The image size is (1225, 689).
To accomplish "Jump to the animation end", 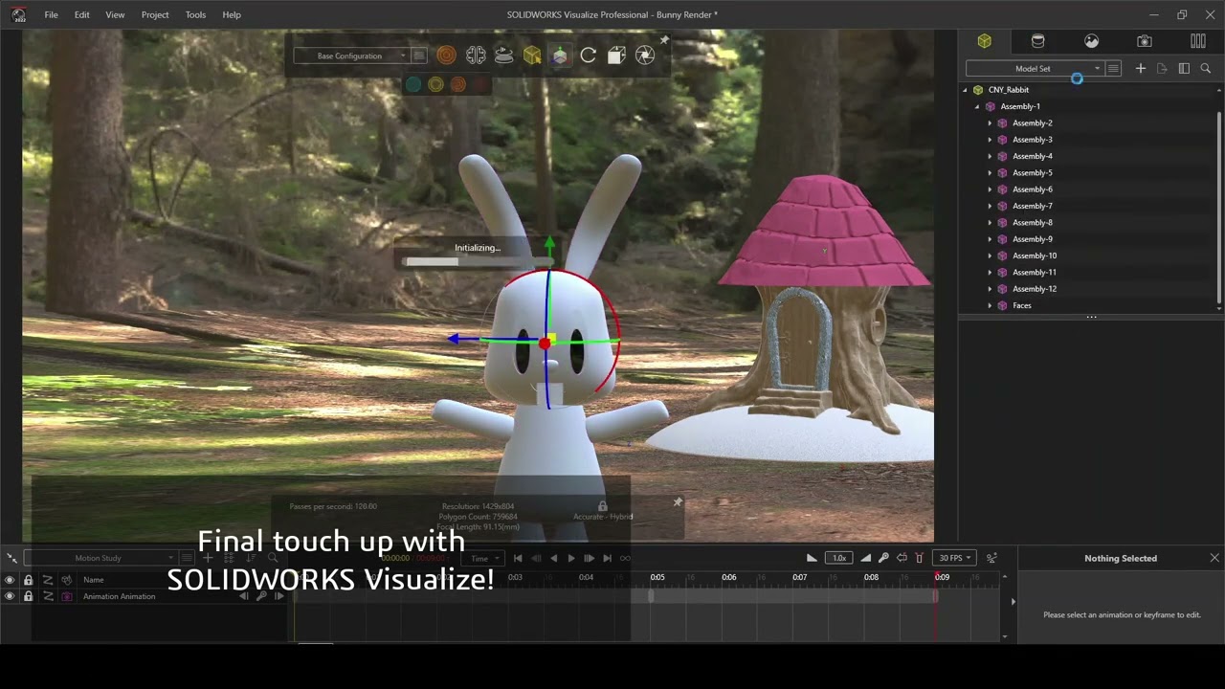I will (x=607, y=558).
